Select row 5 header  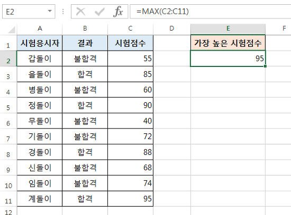click(x=8, y=105)
